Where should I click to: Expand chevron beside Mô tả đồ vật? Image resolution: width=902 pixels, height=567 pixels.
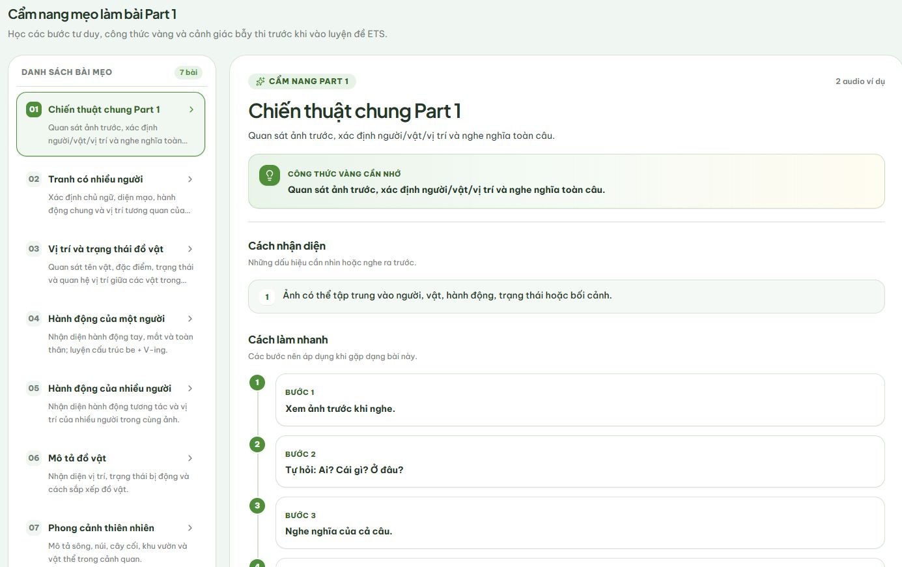(190, 458)
